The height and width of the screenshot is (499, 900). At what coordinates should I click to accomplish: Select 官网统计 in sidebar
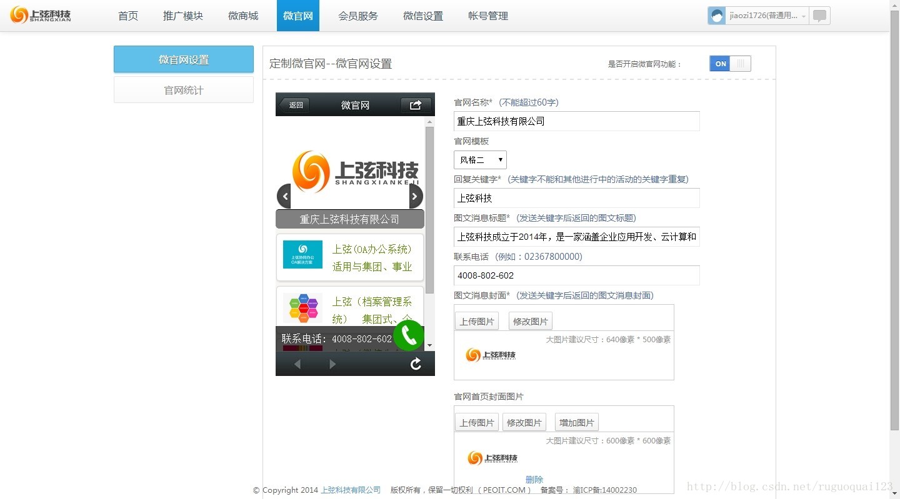pyautogui.click(x=184, y=90)
